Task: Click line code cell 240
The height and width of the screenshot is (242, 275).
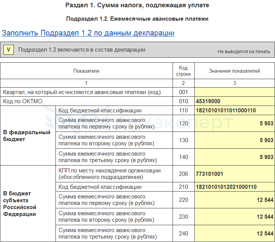Action: 184,234
